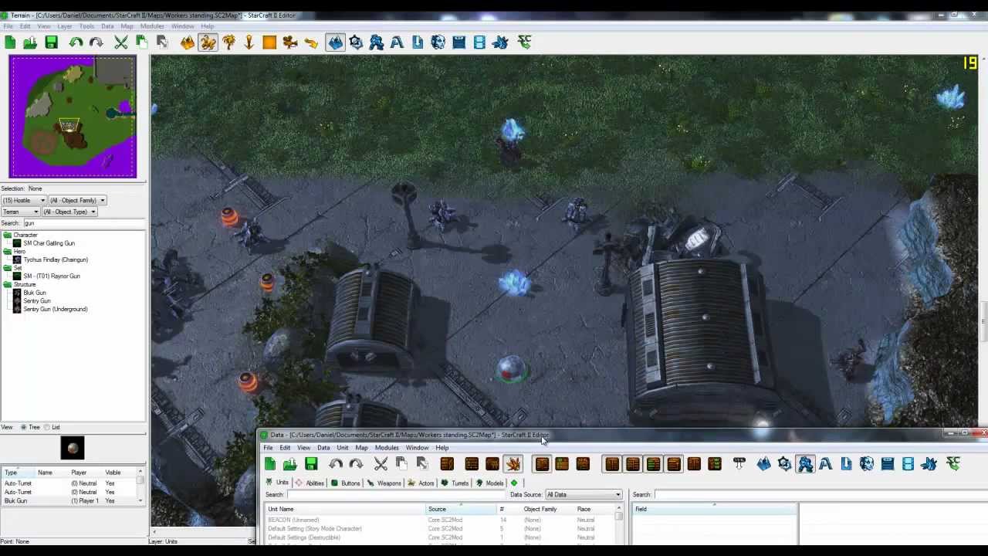Screen dimensions: 988x556
Task: Collapse the Set folder in unit tree
Action: [7, 268]
